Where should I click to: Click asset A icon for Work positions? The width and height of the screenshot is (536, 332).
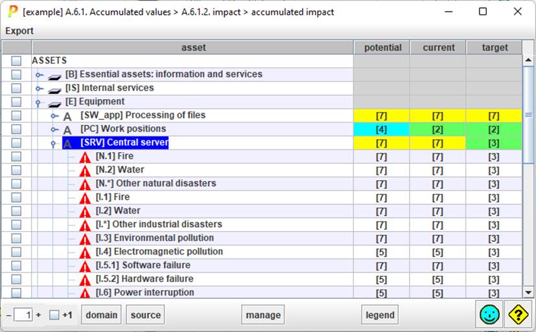coord(67,130)
